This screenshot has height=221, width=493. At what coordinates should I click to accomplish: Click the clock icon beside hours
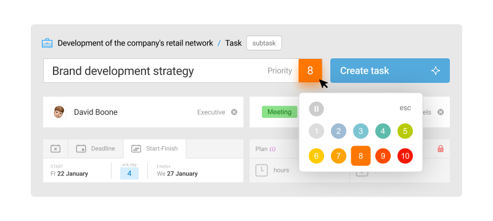click(261, 170)
